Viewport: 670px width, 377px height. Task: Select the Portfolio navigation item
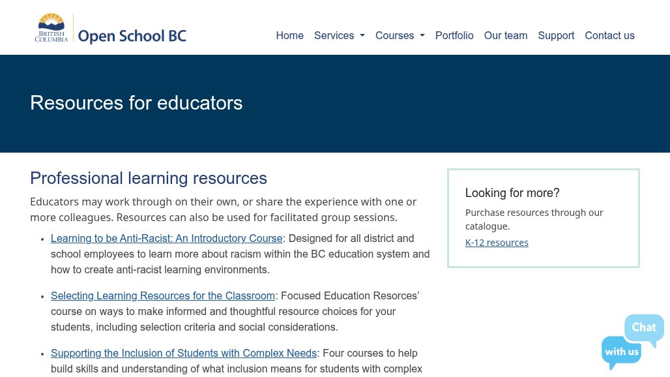pyautogui.click(x=454, y=36)
